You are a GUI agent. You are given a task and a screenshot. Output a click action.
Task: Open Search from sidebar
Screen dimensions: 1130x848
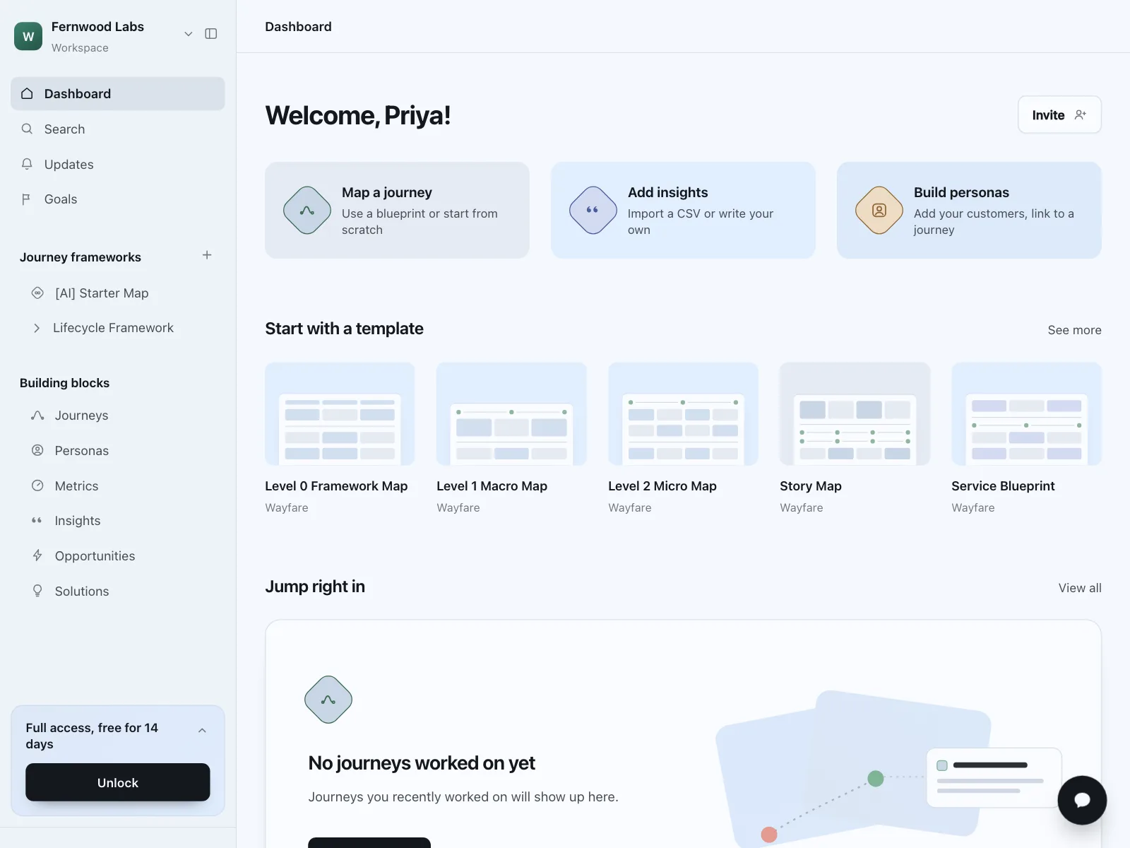[118, 129]
